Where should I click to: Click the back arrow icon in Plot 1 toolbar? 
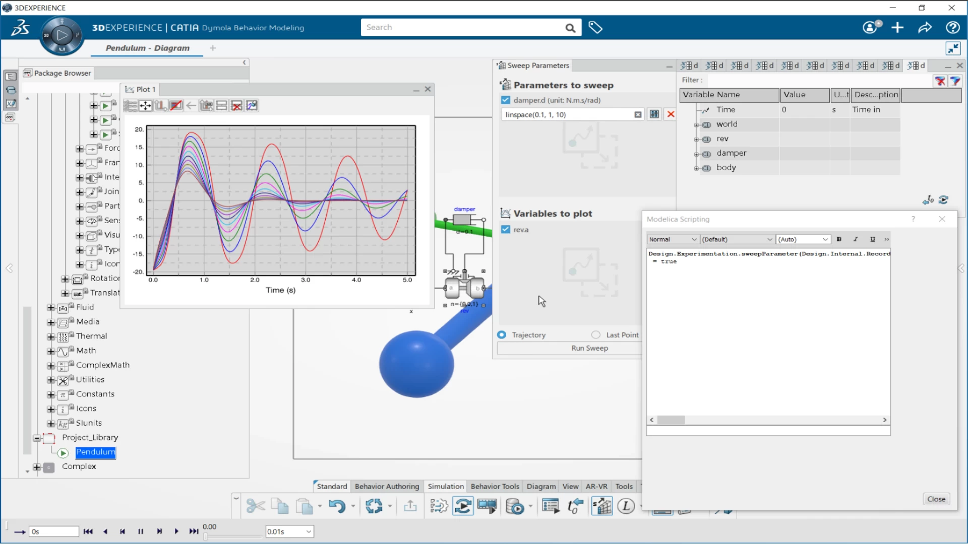[191, 105]
